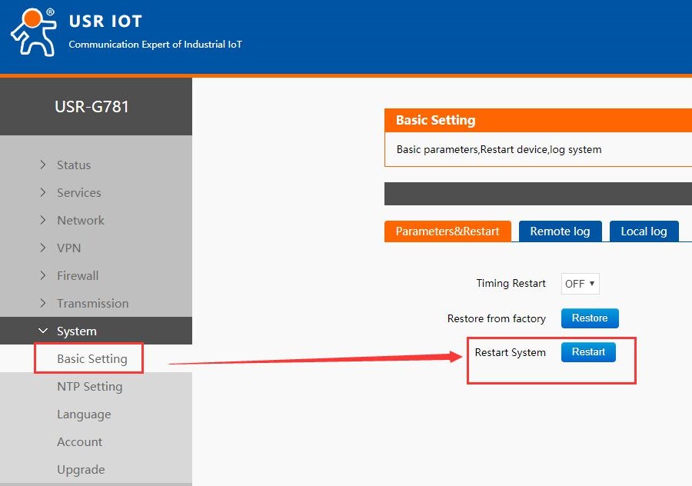Collapse the System menu chevron
This screenshot has height=486, width=692.
43,331
